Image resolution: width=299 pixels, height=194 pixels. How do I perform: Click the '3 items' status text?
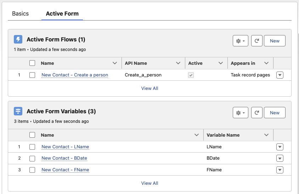tap(21, 121)
